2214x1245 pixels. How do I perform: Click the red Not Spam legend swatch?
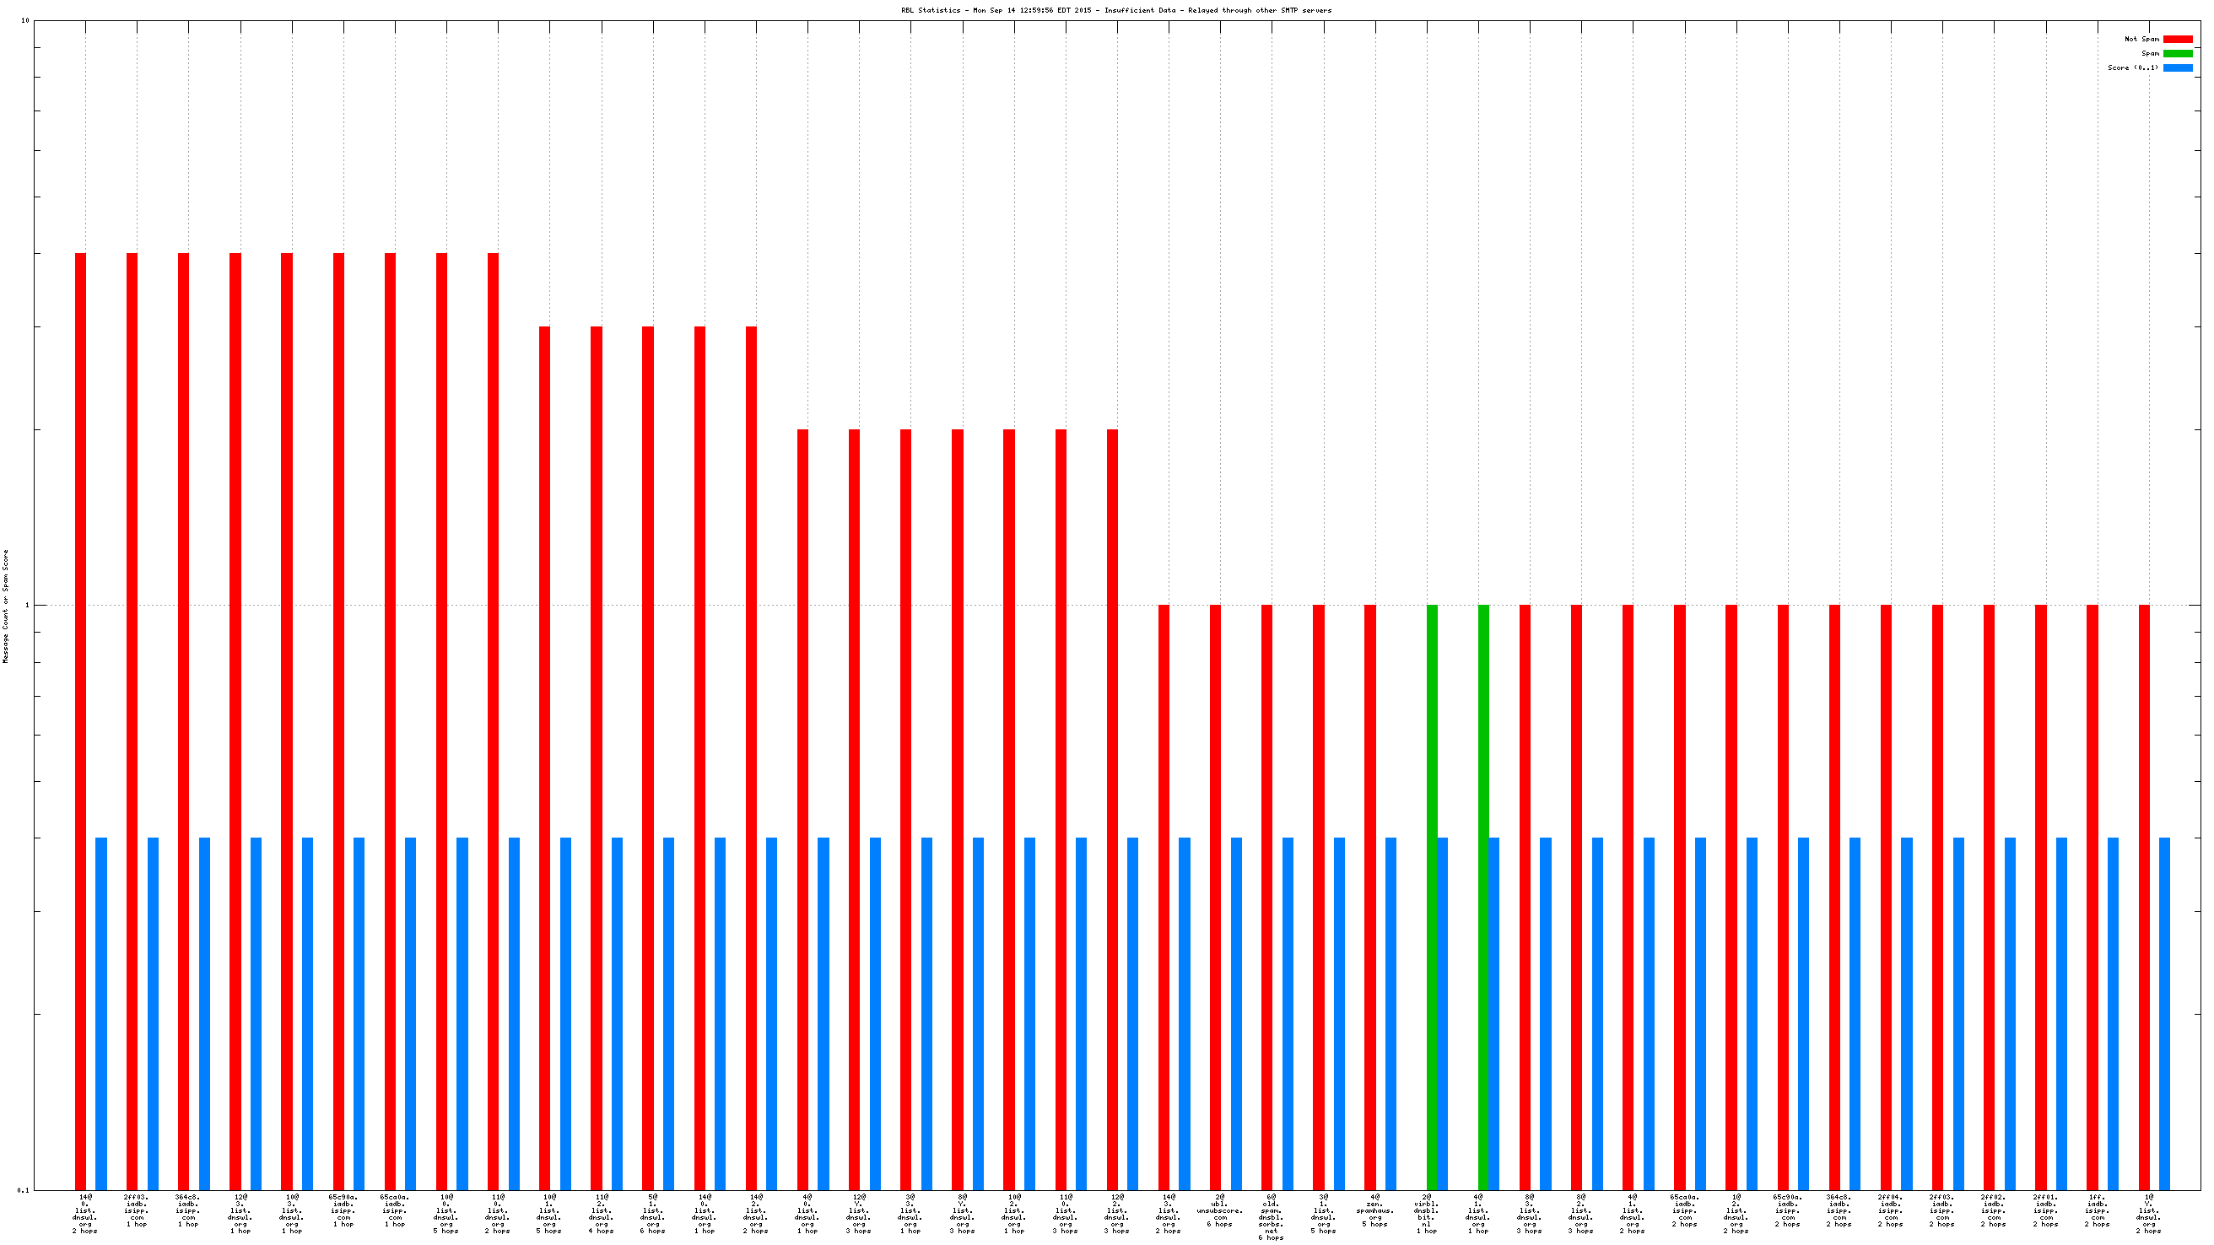click(2177, 39)
